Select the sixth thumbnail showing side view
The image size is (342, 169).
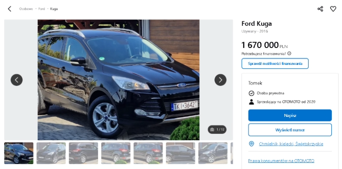[180, 153]
